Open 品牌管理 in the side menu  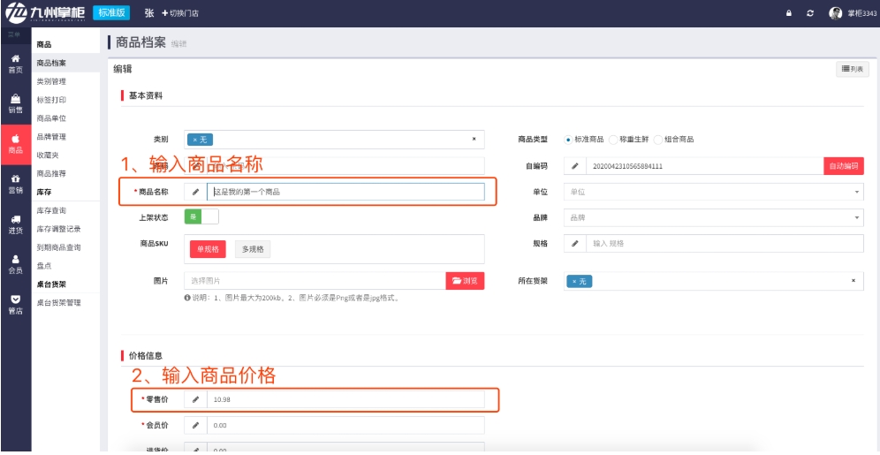click(51, 137)
